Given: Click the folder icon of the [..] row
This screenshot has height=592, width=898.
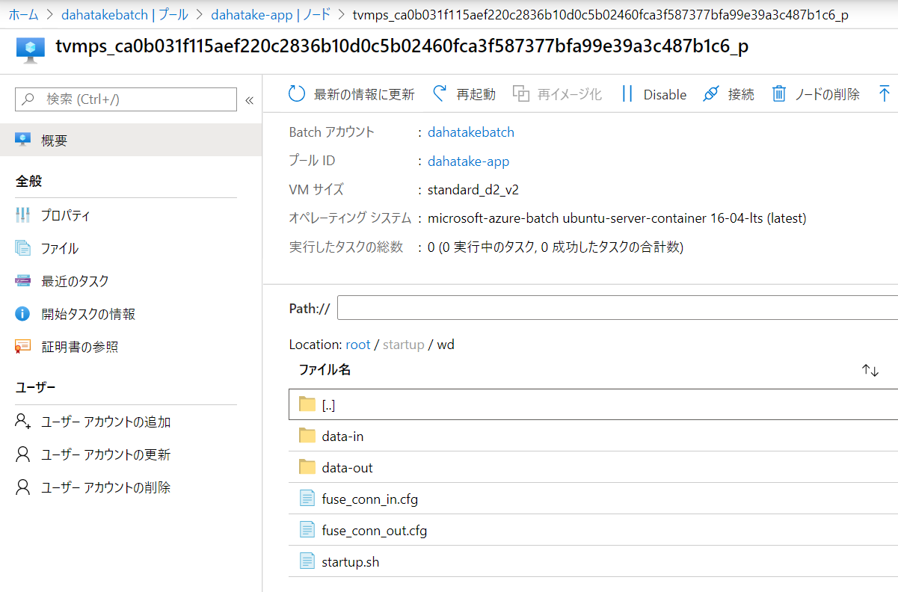Looking at the screenshot, I should pyautogui.click(x=307, y=404).
